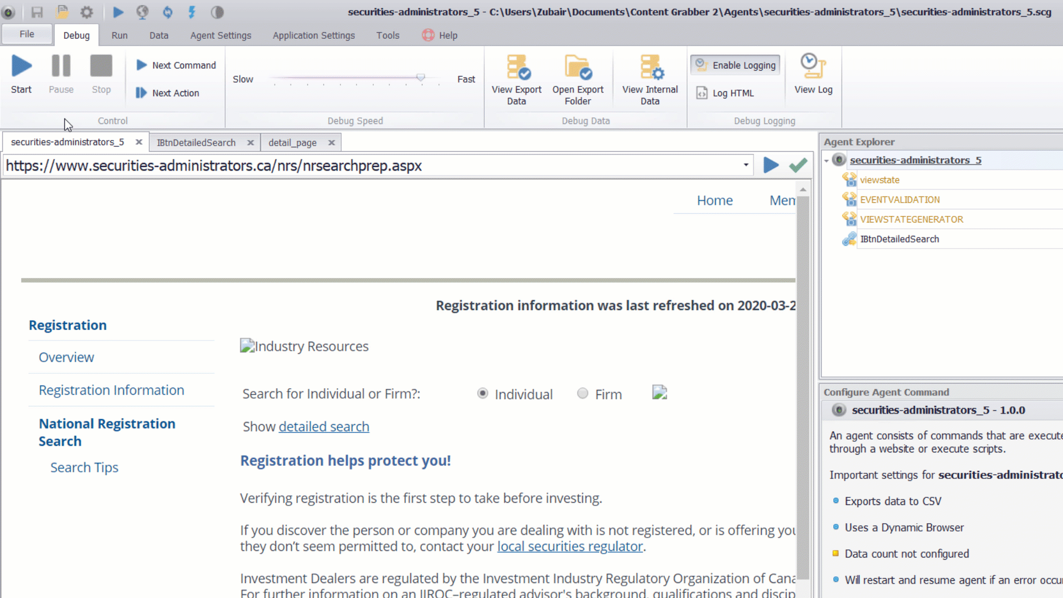Open Export Folder icon in ribbon

click(578, 67)
